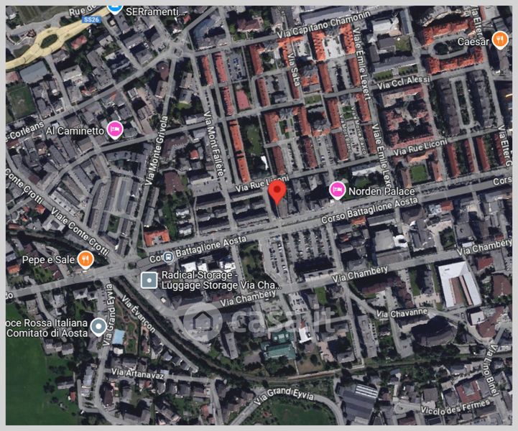Click the casa.it house logo watermark
This screenshot has width=518, height=431.
pos(202,320)
